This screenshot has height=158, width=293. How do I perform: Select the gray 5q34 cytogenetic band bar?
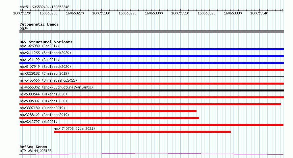[151, 32]
